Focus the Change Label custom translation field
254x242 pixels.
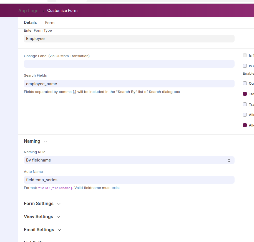129,64
